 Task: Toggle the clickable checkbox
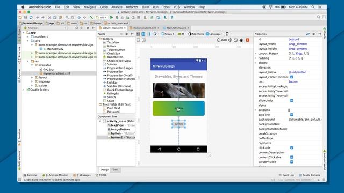click(292, 148)
